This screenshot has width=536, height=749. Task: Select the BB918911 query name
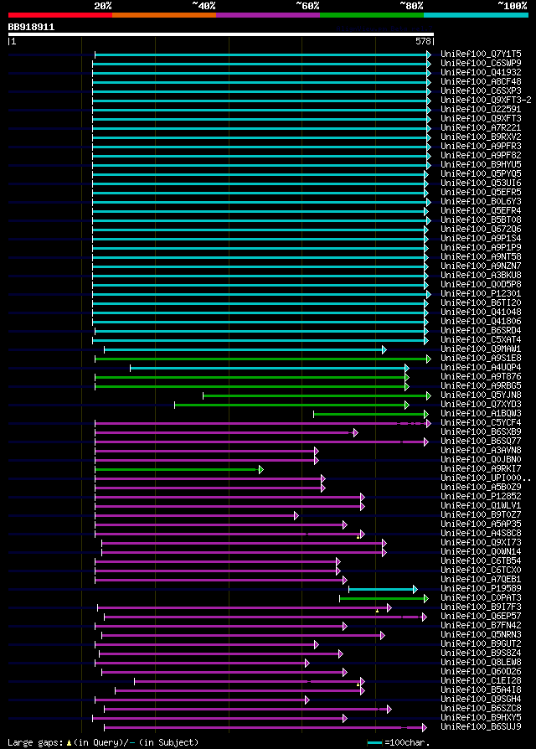(x=31, y=27)
